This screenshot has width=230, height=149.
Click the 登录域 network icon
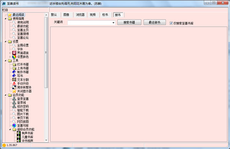(14, 103)
